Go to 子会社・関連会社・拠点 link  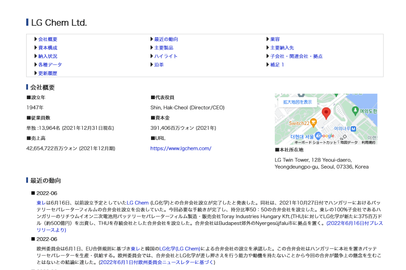[296, 56]
